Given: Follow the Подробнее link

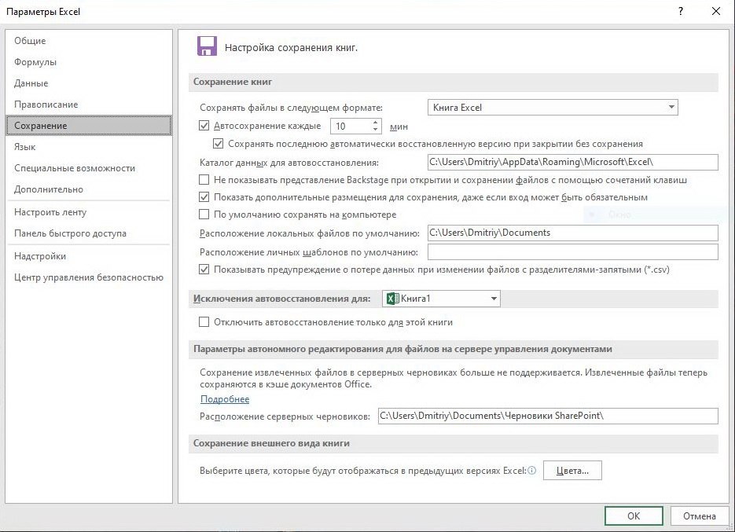Looking at the screenshot, I should (225, 399).
